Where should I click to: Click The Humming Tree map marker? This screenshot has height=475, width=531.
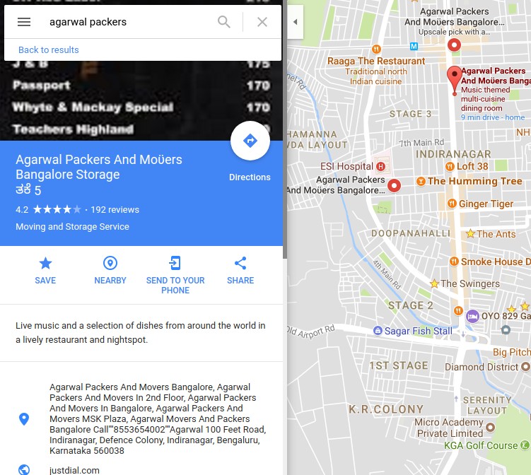(421, 181)
